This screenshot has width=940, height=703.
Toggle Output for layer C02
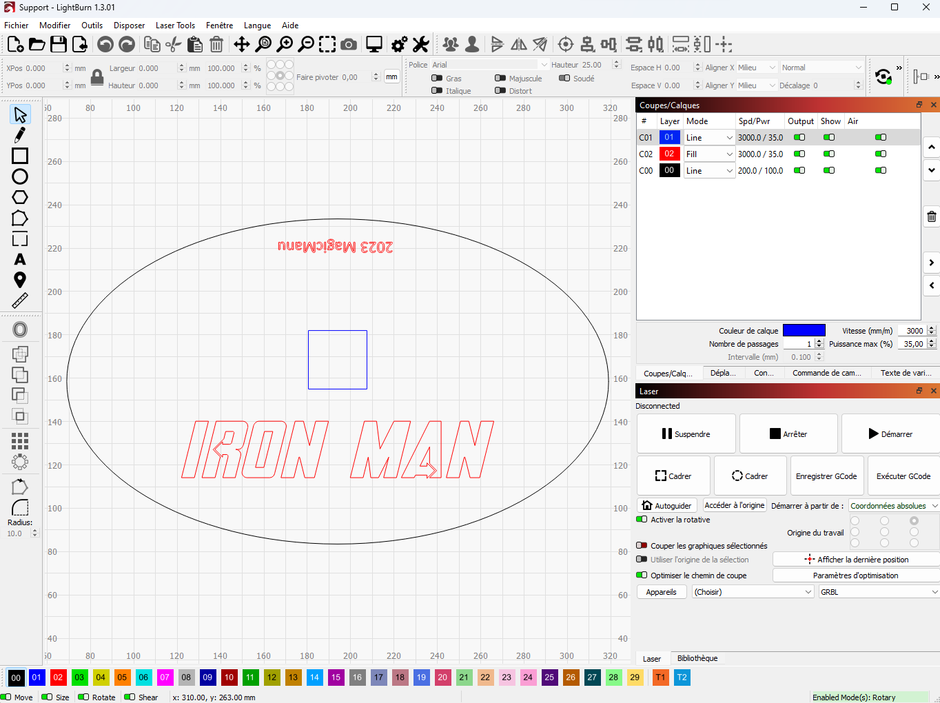tap(800, 154)
